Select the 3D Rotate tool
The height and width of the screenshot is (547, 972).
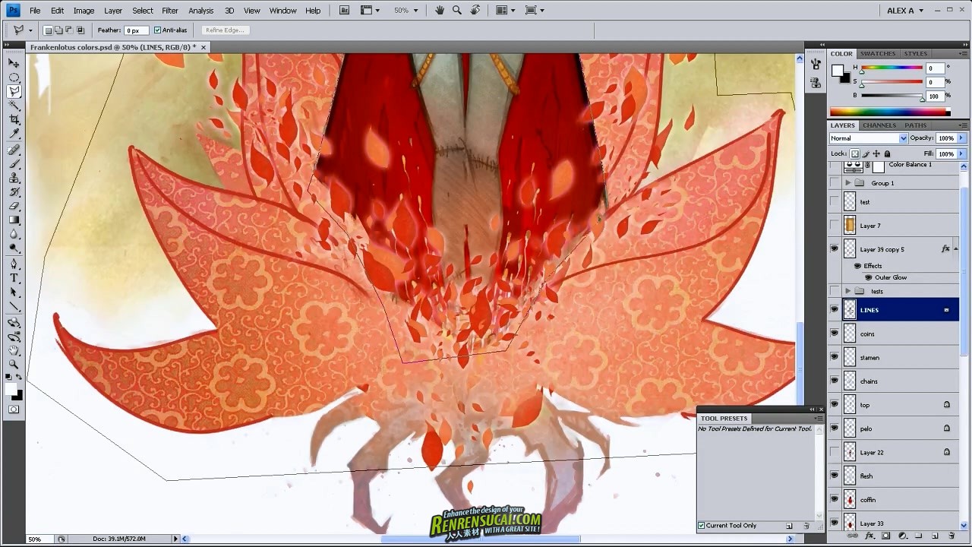[x=14, y=323]
